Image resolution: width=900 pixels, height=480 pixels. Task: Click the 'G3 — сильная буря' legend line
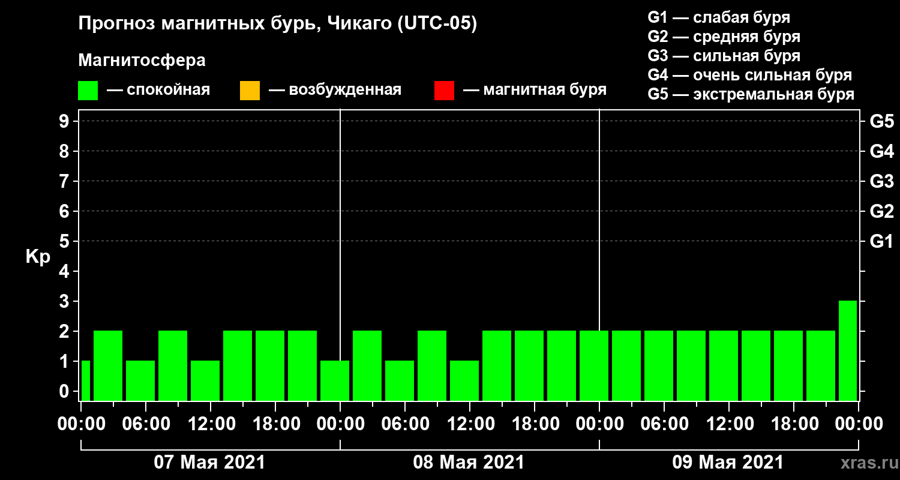pos(724,56)
